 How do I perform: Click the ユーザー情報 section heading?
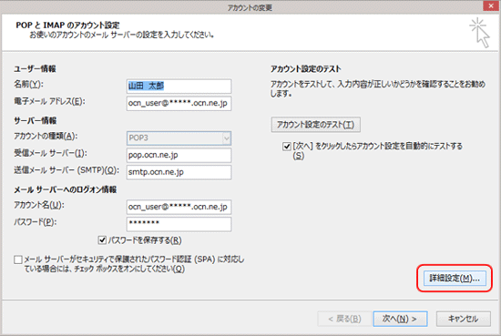[35, 68]
